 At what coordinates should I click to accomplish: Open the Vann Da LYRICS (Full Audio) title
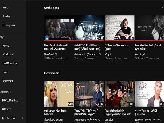[147, 112]
